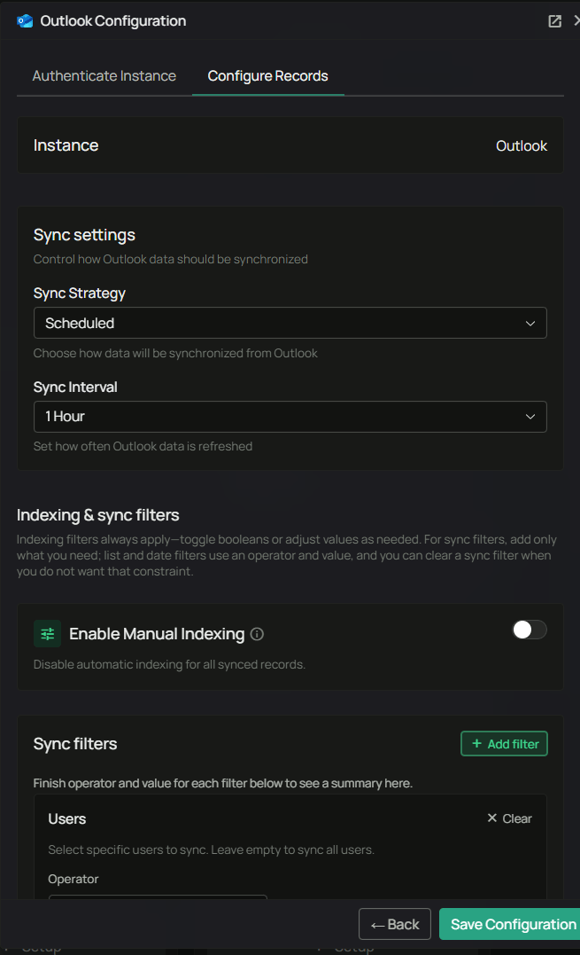Click the Add filter button
This screenshot has height=955, width=580.
[504, 744]
